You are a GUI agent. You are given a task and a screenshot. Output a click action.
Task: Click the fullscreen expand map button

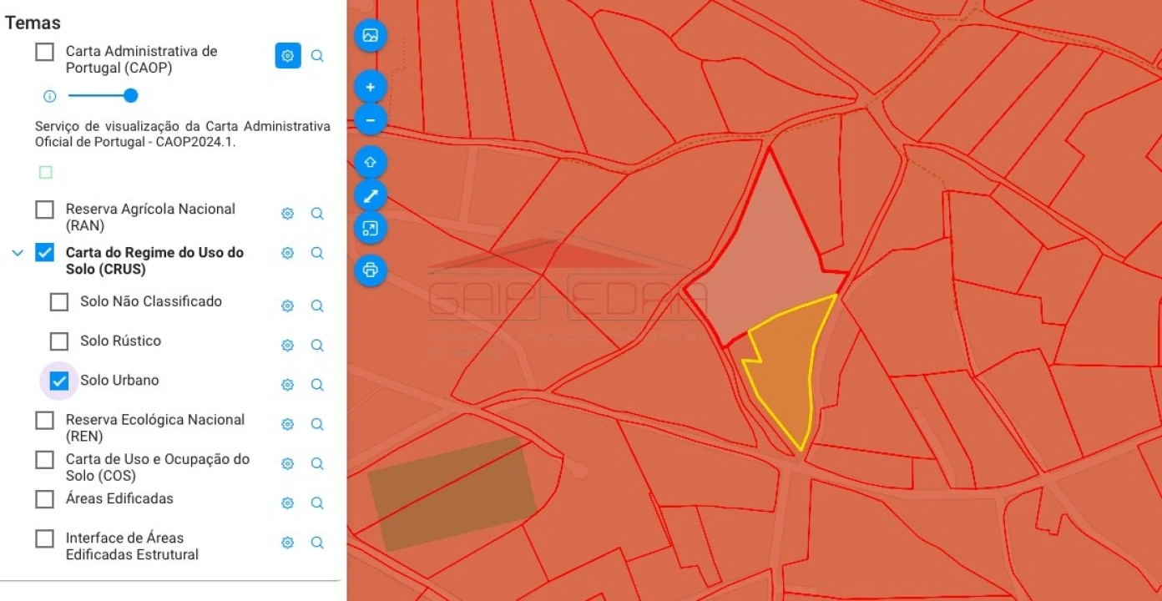(x=371, y=229)
